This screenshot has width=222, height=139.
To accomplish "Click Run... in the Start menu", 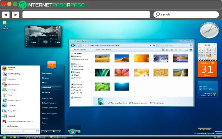I will 44,123.
